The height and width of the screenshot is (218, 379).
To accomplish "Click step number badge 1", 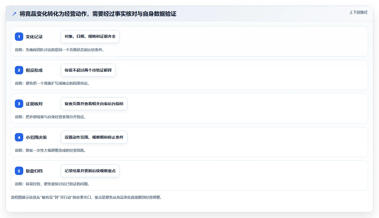I will [19, 37].
